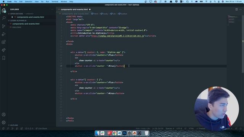
Task: Click the vertical editor scrollbar
Action: click(243, 44)
